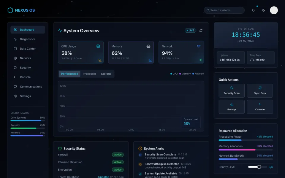Click the globe icon beside Network
This screenshot has width=285, height=178.
[x=15, y=58]
